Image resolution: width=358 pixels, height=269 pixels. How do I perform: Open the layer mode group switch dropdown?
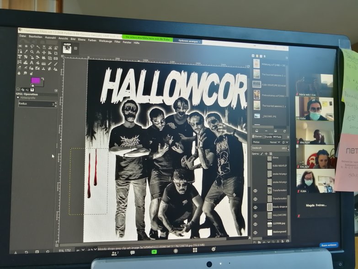(x=285, y=142)
